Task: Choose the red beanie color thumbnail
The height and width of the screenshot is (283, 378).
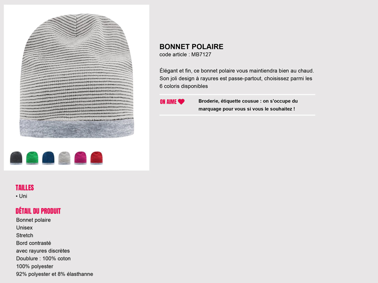Action: tap(96, 158)
